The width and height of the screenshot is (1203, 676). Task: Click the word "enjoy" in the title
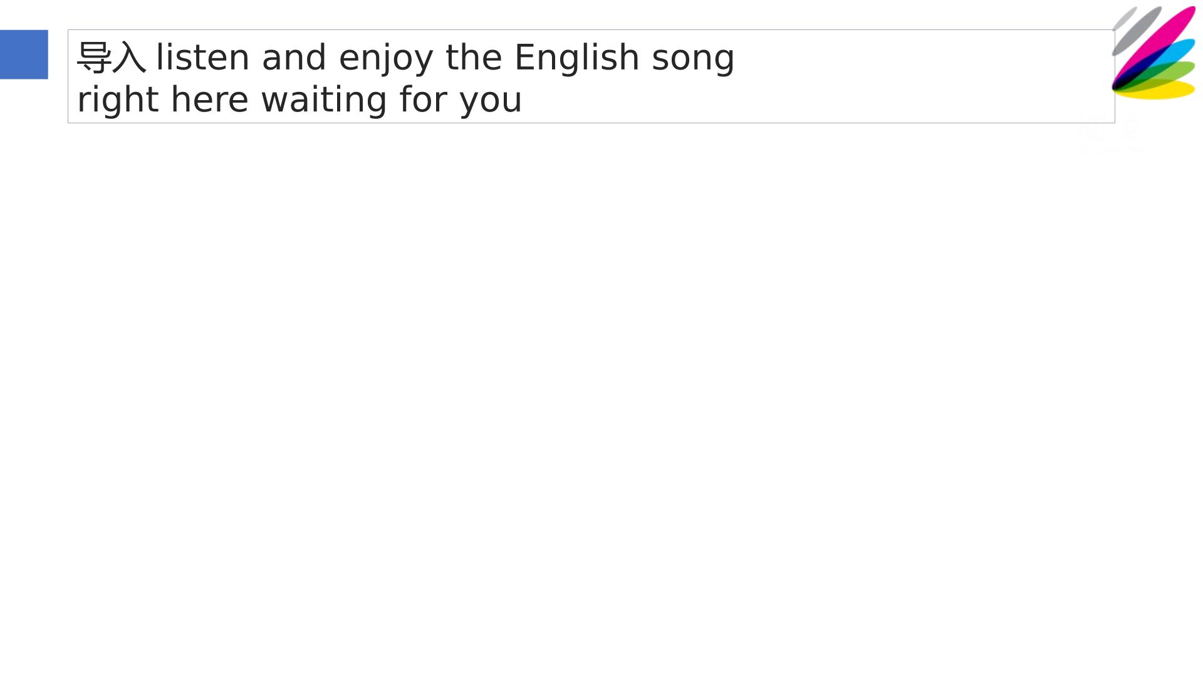tap(386, 59)
